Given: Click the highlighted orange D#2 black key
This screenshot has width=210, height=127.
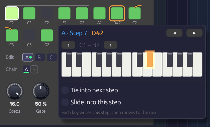Looking at the screenshot, I should 150,60.
